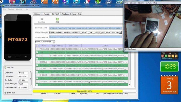
Task: Open the Skype desktop shortcut
Action: pyautogui.click(x=76, y=2)
